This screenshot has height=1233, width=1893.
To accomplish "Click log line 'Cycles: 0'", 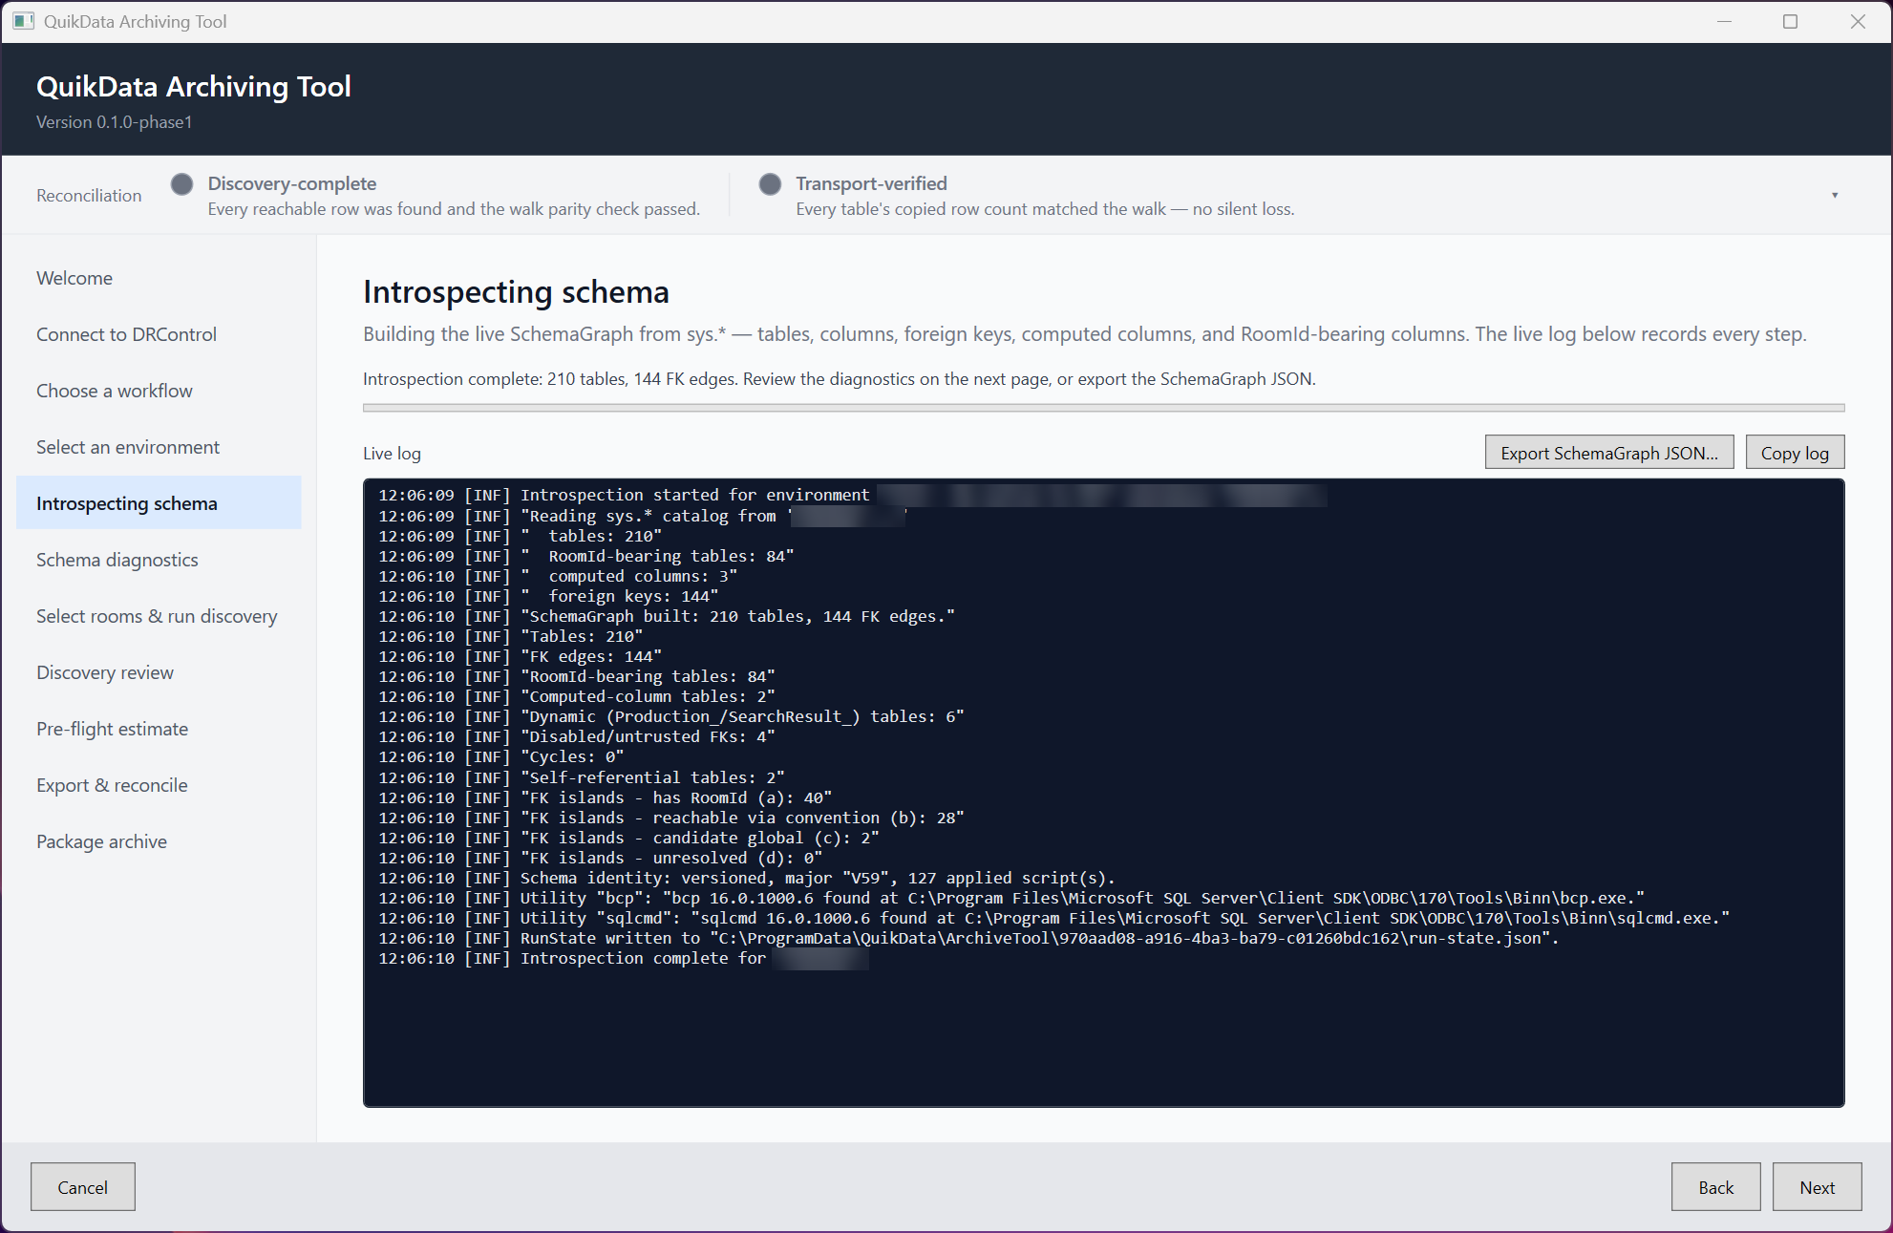I will [x=501, y=756].
